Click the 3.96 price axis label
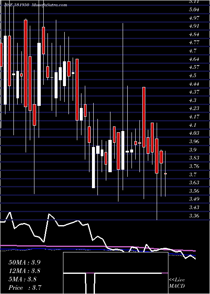Viewport: 210px width, 294px height. (x=194, y=141)
